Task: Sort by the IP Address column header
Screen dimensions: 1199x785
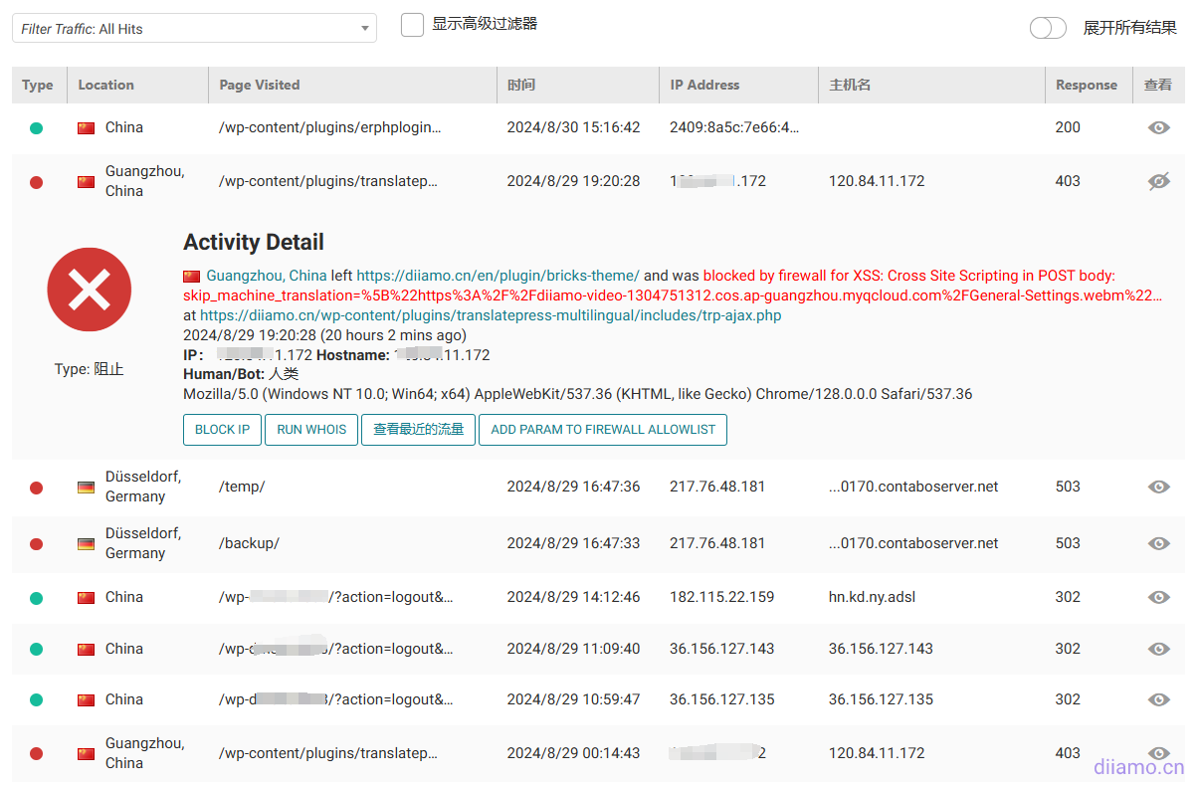Action: tap(704, 85)
